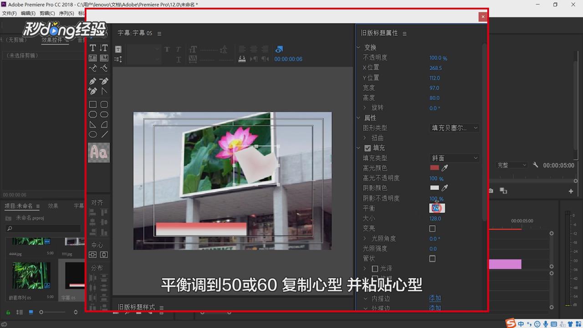Enable the 管状 checkbox

tap(432, 259)
